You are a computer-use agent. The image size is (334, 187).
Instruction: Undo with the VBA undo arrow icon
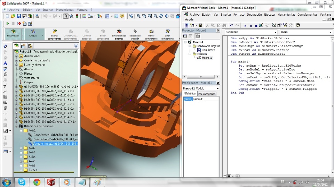coord(232,25)
